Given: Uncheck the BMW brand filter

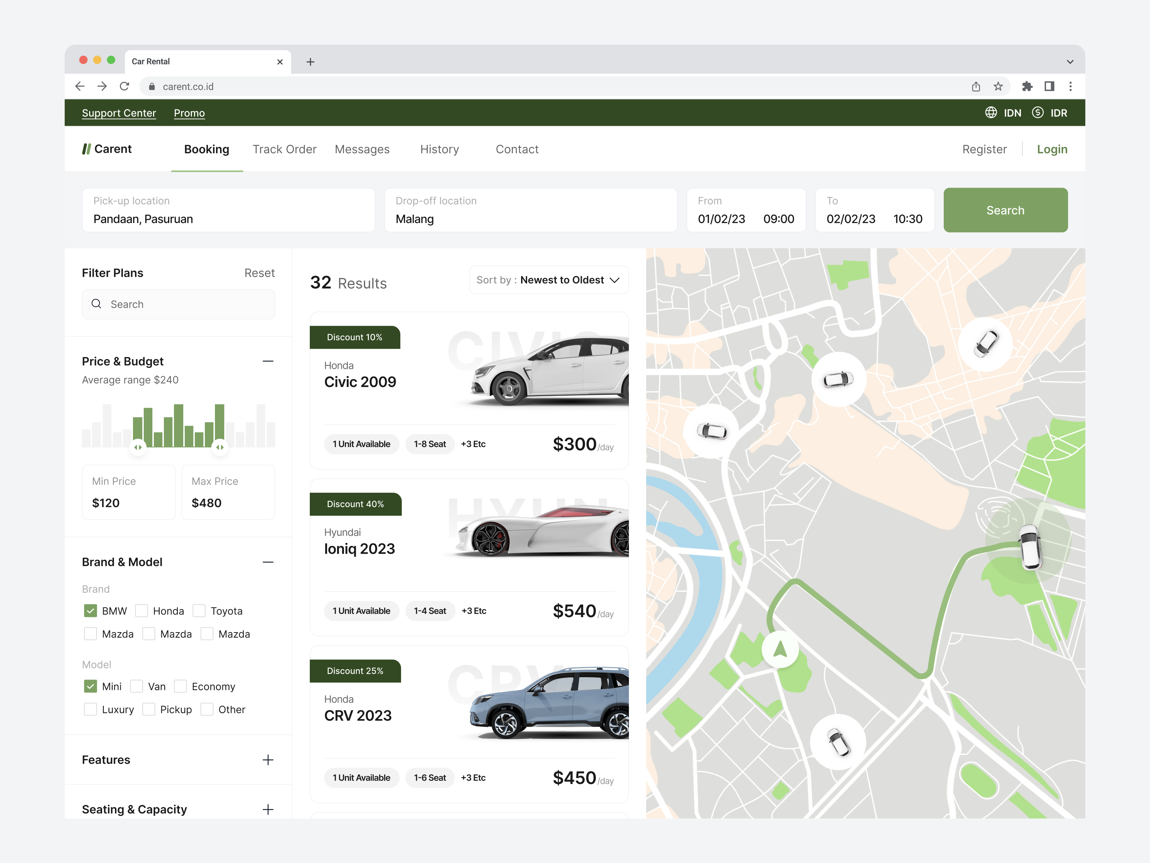Looking at the screenshot, I should [x=91, y=611].
